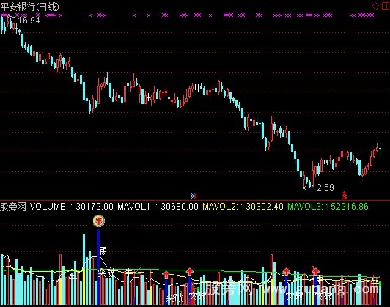Screen dimensions: 390x307
Task: Click the first red up-arrow on blue volume bar
Action: tap(166, 275)
